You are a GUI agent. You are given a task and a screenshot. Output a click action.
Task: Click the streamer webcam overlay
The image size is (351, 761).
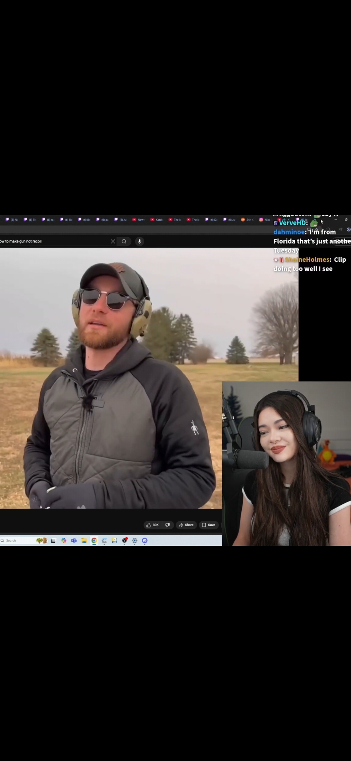tap(287, 463)
